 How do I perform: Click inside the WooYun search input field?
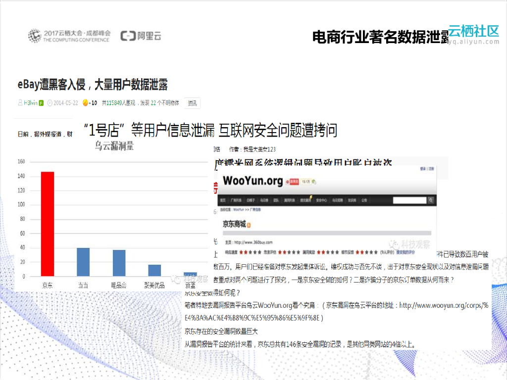(x=409, y=200)
